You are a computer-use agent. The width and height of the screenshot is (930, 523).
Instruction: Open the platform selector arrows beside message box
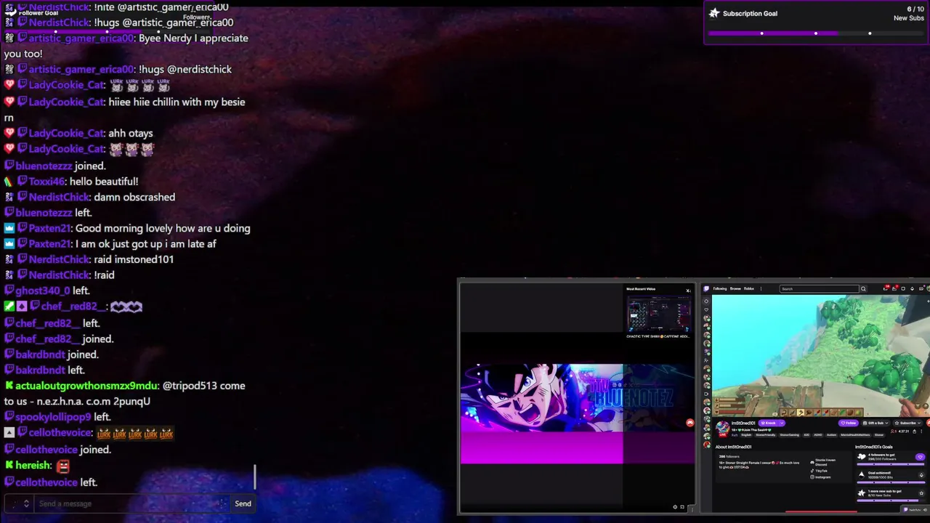pos(26,503)
